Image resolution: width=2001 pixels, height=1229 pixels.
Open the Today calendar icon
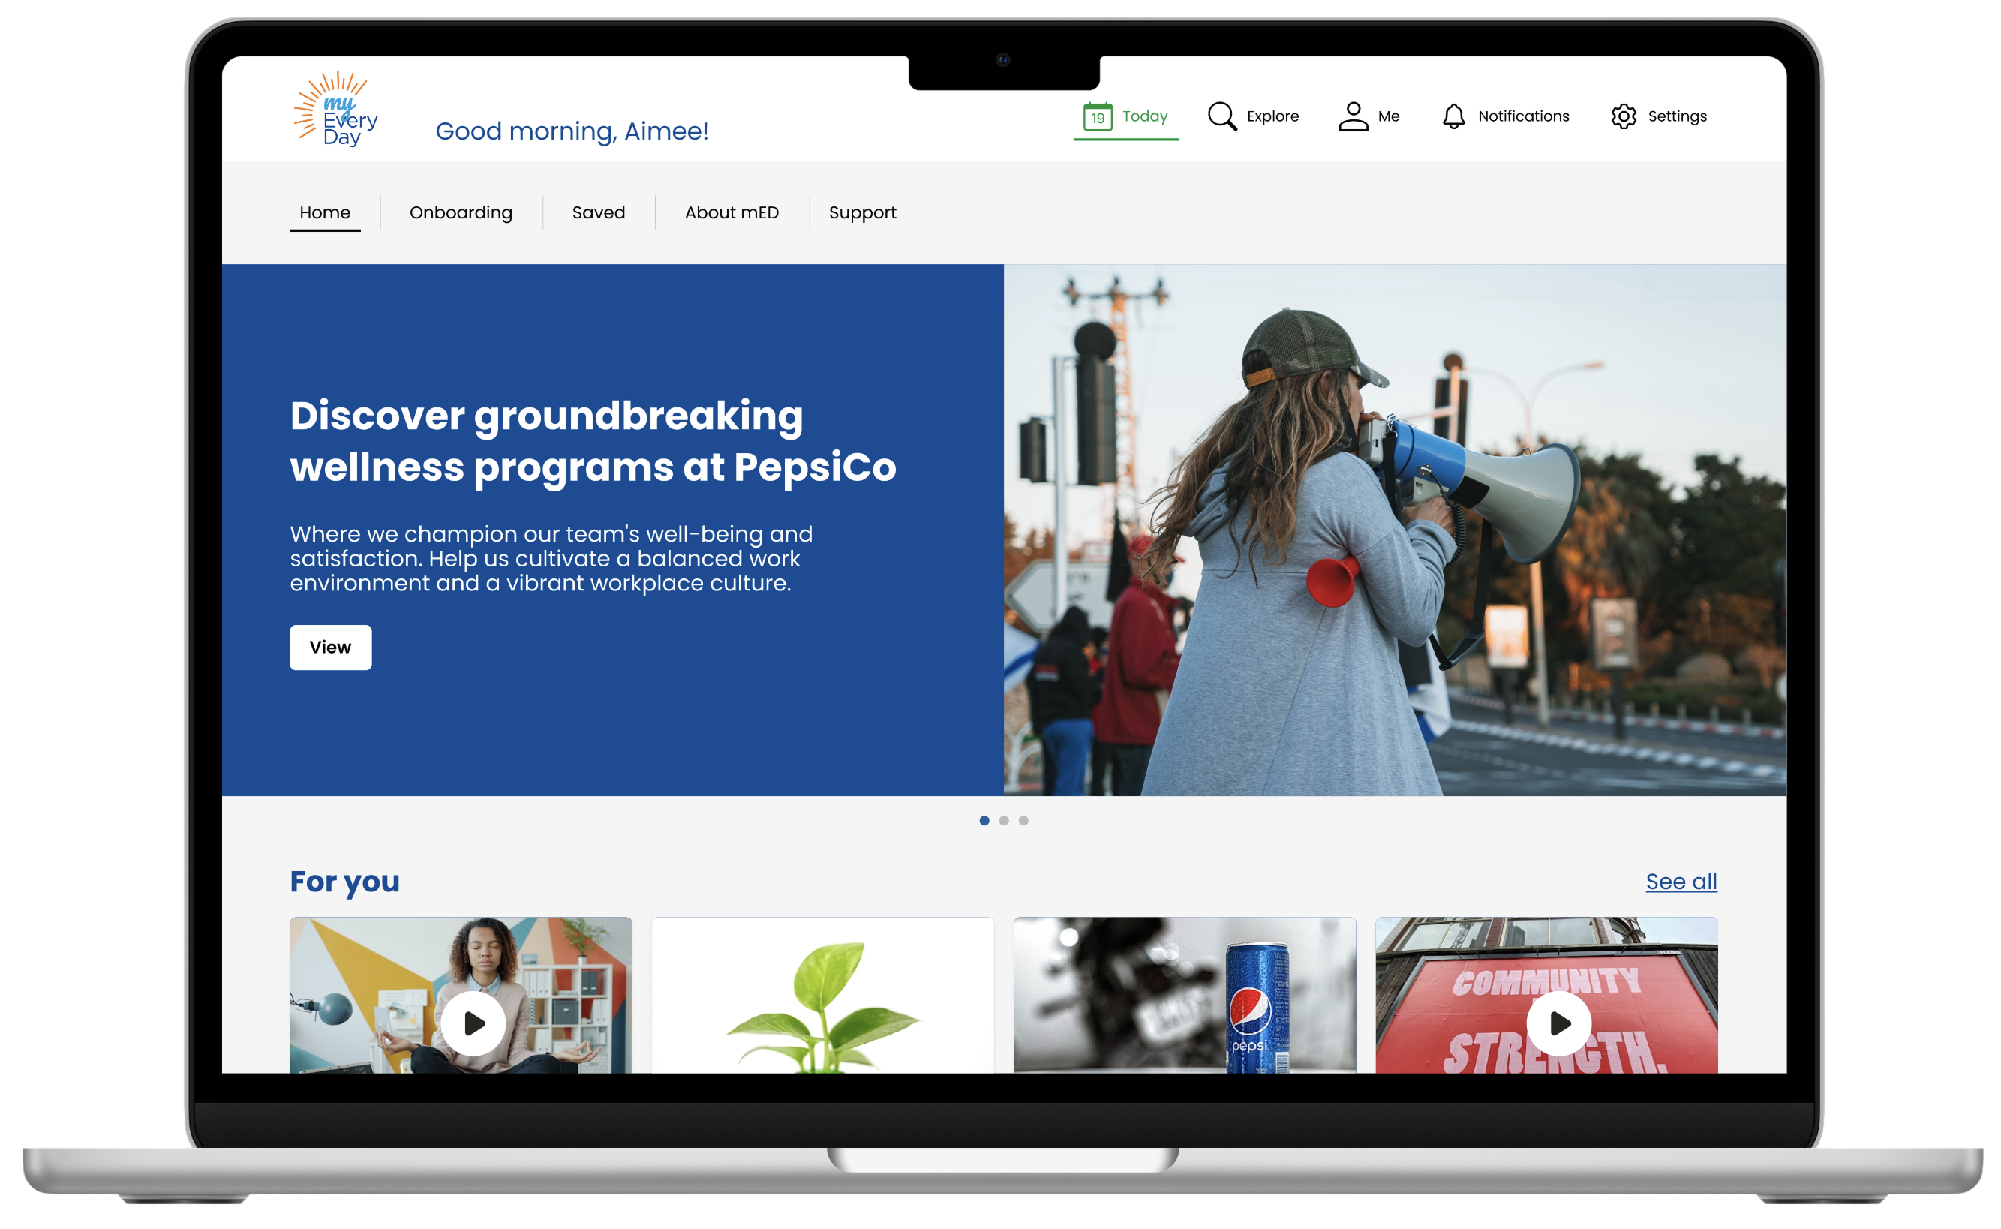(x=1096, y=116)
